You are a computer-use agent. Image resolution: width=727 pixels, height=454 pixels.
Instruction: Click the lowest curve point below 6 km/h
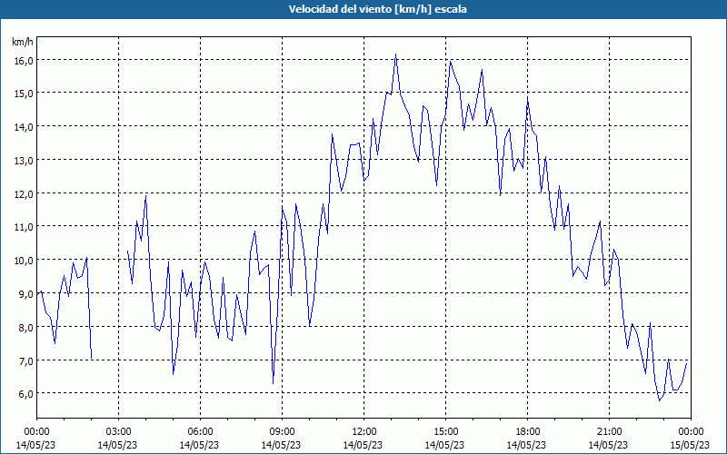coord(660,400)
